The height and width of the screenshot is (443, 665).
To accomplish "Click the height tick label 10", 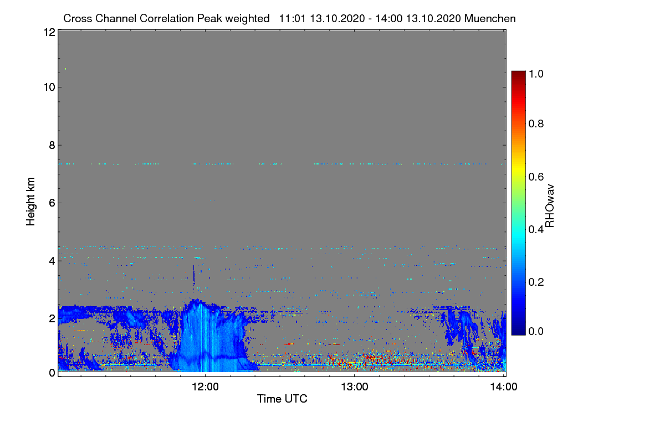I will (49, 87).
